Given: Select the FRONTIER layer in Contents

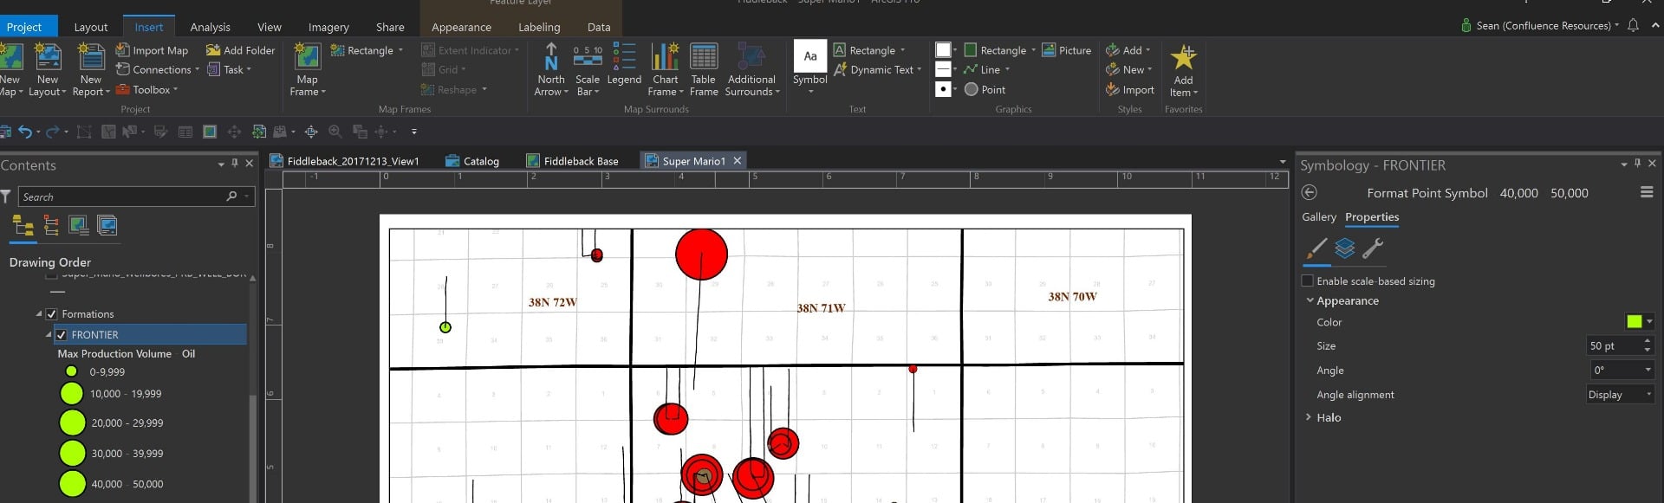Looking at the screenshot, I should [x=149, y=334].
